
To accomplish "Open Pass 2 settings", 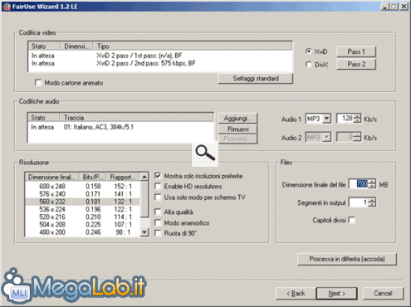I will 356,65.
